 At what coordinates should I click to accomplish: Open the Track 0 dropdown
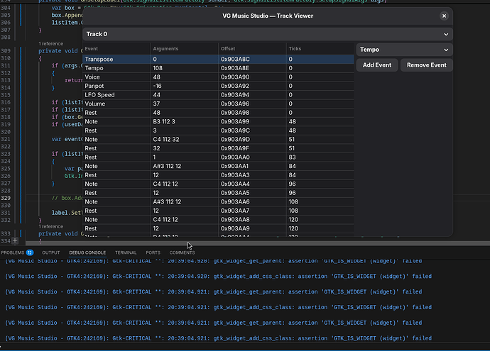pyautogui.click(x=268, y=34)
